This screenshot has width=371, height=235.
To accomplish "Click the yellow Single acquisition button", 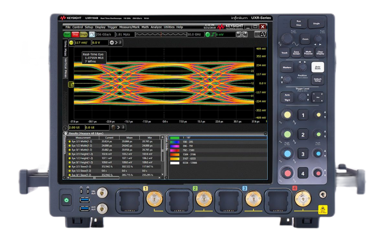I will click(83, 34).
